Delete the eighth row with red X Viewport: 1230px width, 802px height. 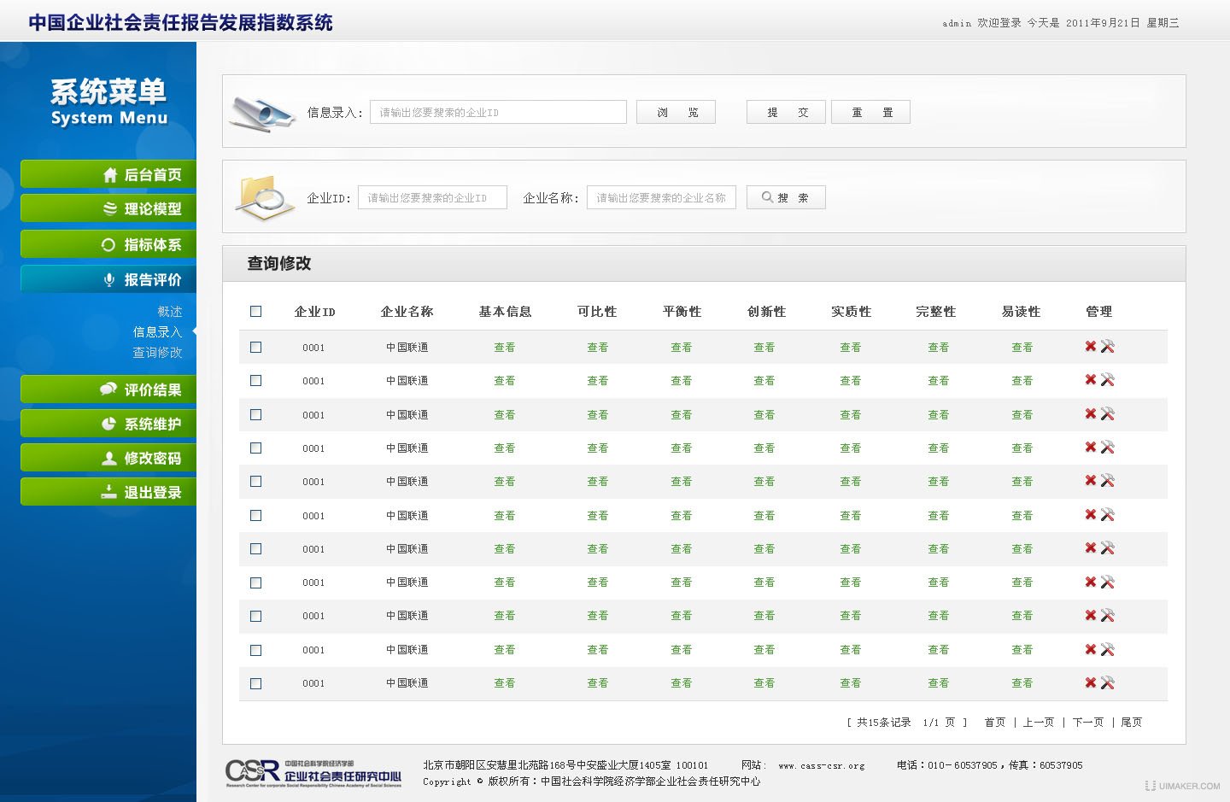click(1091, 582)
